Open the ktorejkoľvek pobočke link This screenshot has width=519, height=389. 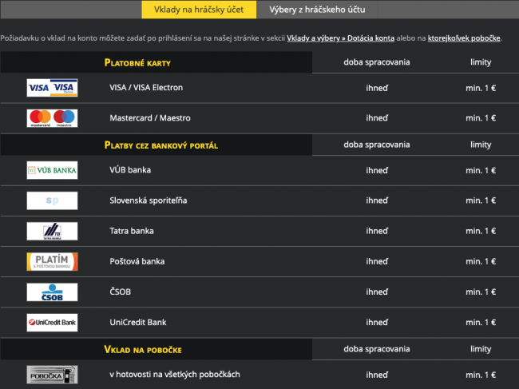click(x=465, y=38)
